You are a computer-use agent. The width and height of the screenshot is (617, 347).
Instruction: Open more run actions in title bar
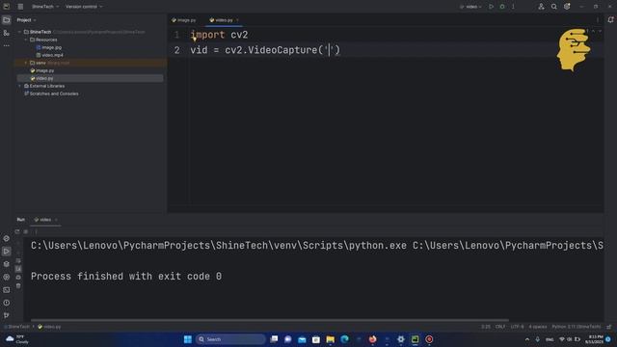(x=513, y=7)
